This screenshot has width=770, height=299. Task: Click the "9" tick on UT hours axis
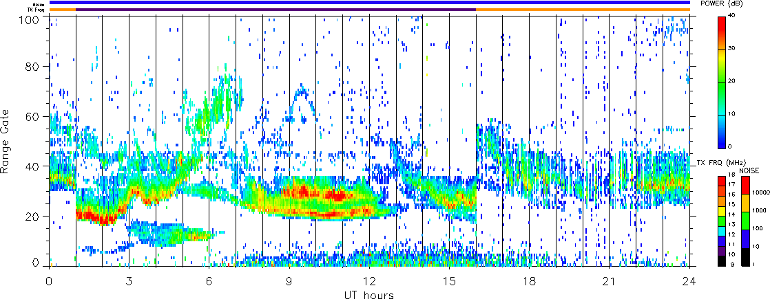tap(289, 280)
